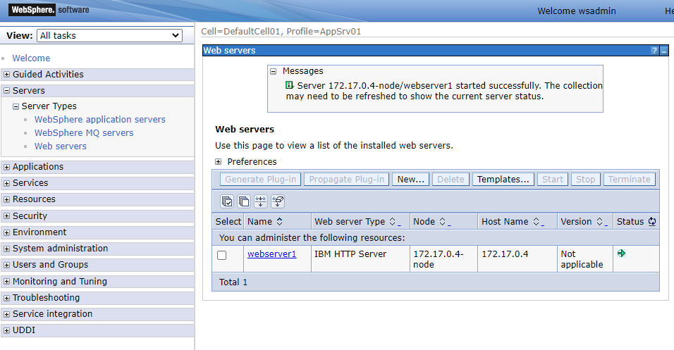674x350 pixels.
Task: Expand System administration group
Action: point(6,249)
